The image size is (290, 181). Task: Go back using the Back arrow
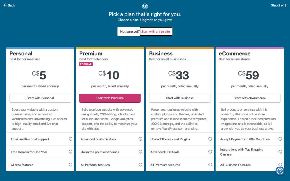9,5
